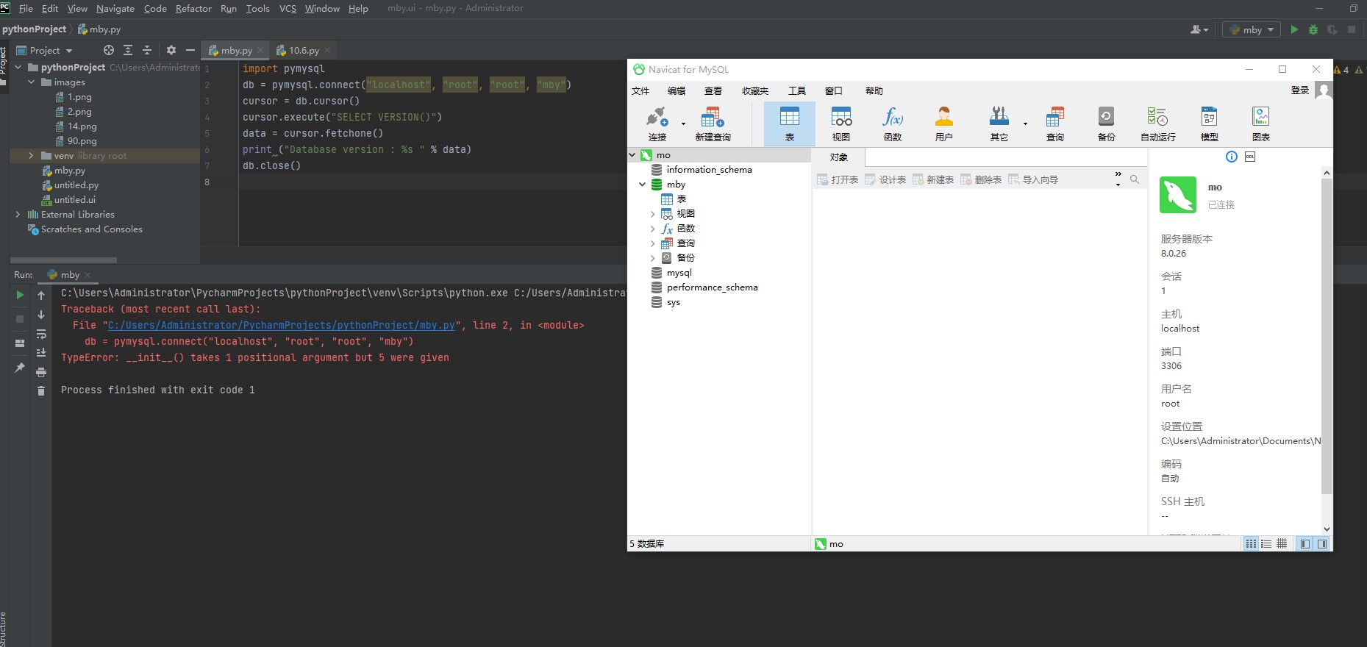Viewport: 1367px width, 647px height.
Task: Switch Navicat to ER diagram view mode
Action: click(1282, 544)
